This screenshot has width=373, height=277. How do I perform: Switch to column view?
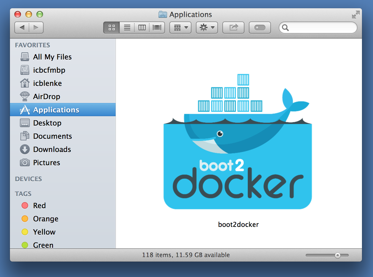142,28
